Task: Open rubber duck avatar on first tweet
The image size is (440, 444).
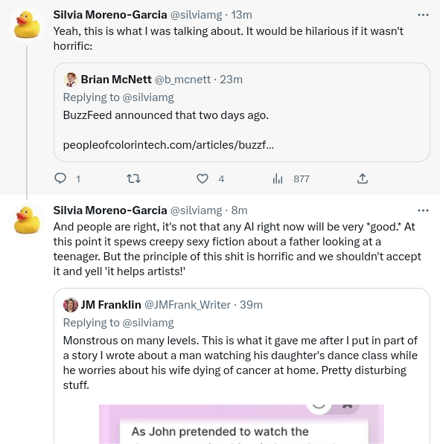Action: tap(27, 25)
